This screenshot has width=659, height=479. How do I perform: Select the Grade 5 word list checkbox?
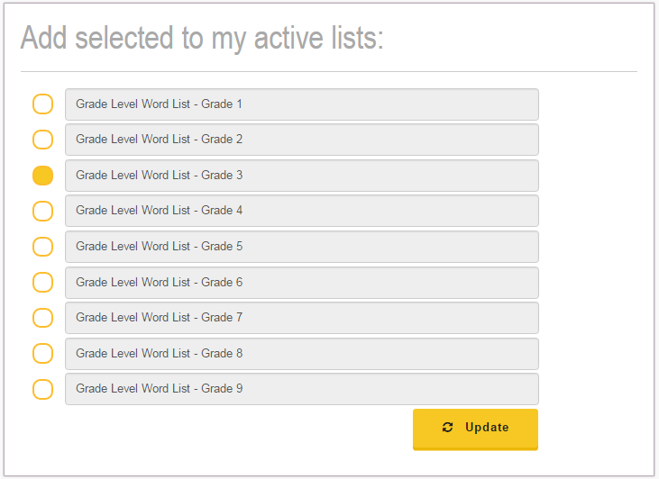pos(42,247)
